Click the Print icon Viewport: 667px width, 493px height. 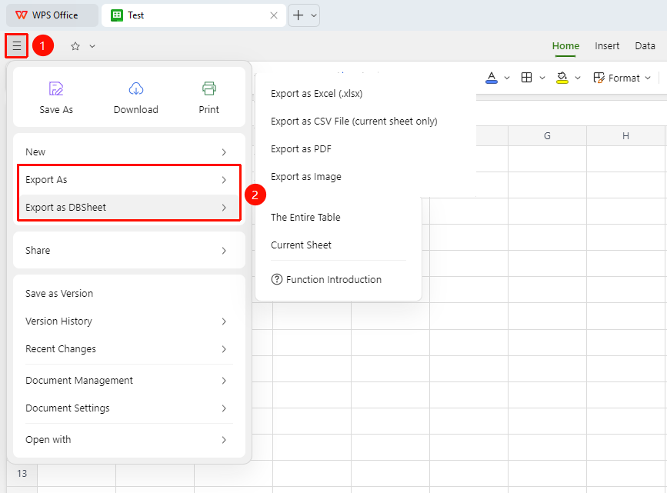tap(208, 88)
